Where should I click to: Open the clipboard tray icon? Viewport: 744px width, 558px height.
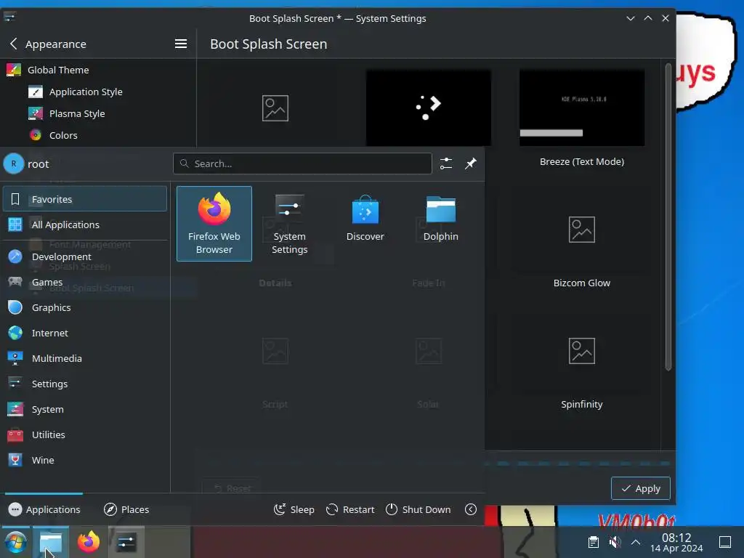tap(593, 542)
